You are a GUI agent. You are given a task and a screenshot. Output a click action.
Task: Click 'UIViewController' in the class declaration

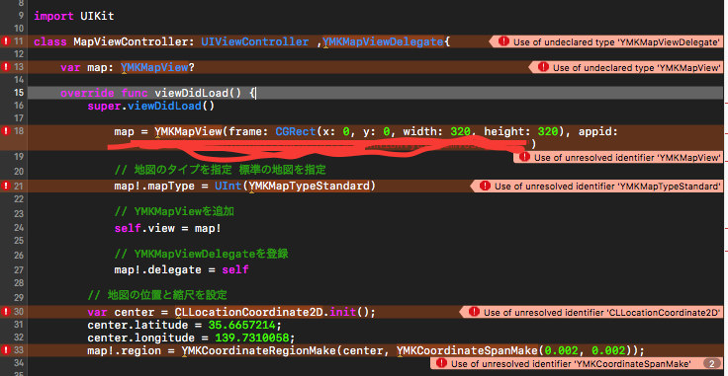coord(255,42)
